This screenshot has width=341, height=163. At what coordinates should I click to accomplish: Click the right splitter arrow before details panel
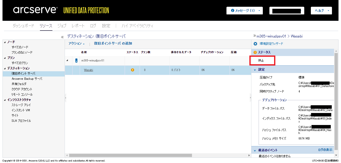[250, 98]
